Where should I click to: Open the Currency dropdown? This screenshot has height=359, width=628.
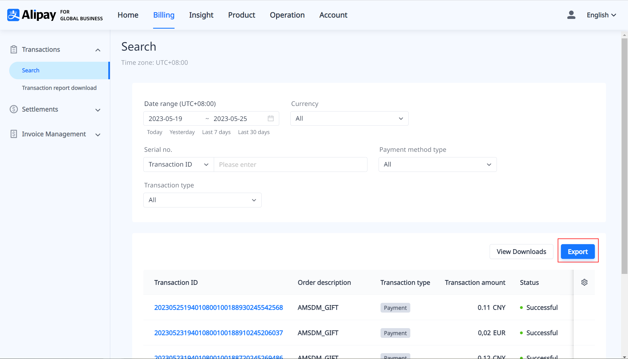[x=349, y=118]
